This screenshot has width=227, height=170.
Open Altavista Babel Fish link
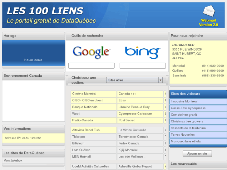[86, 130]
